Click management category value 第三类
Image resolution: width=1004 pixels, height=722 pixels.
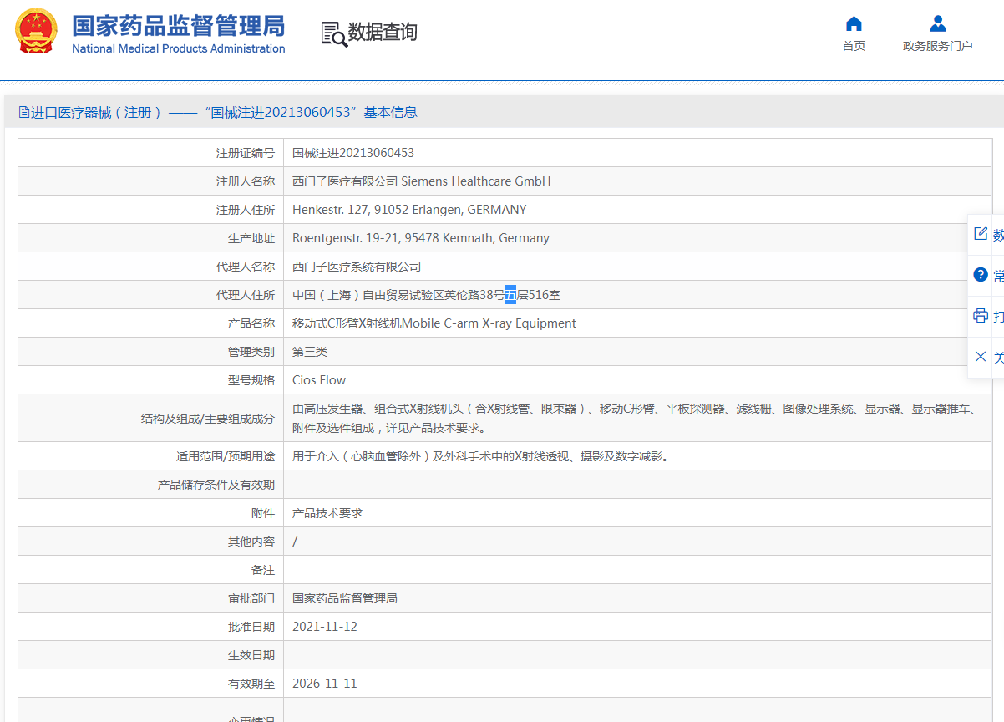tap(310, 352)
